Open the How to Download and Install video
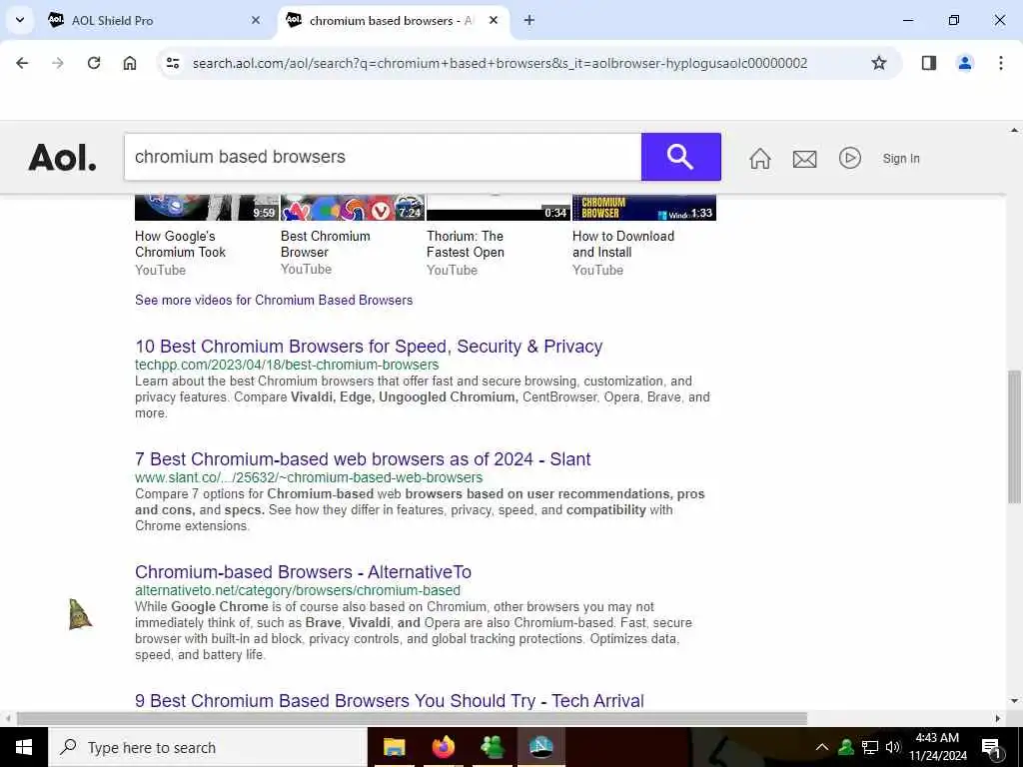Screen dimensions: 1023x767 [623, 244]
